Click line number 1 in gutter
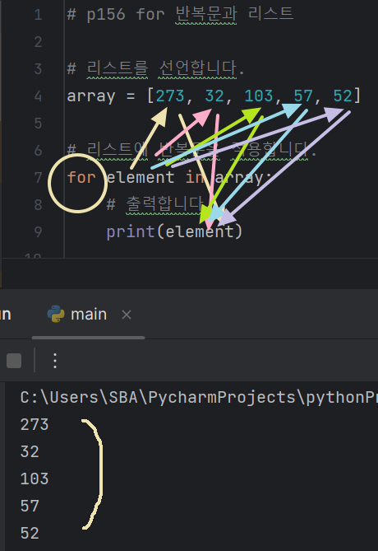Screen dimensions: 378x551 (39, 15)
